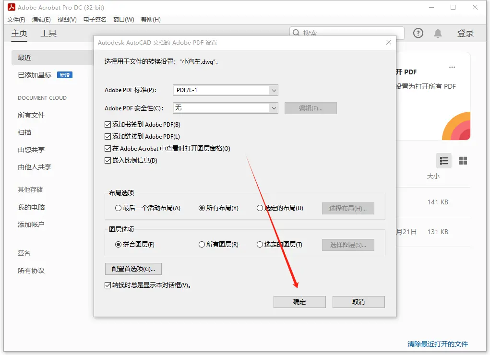Viewport: 490px width, 355px height.
Task: Open the help question mark icon
Action: 418,33
